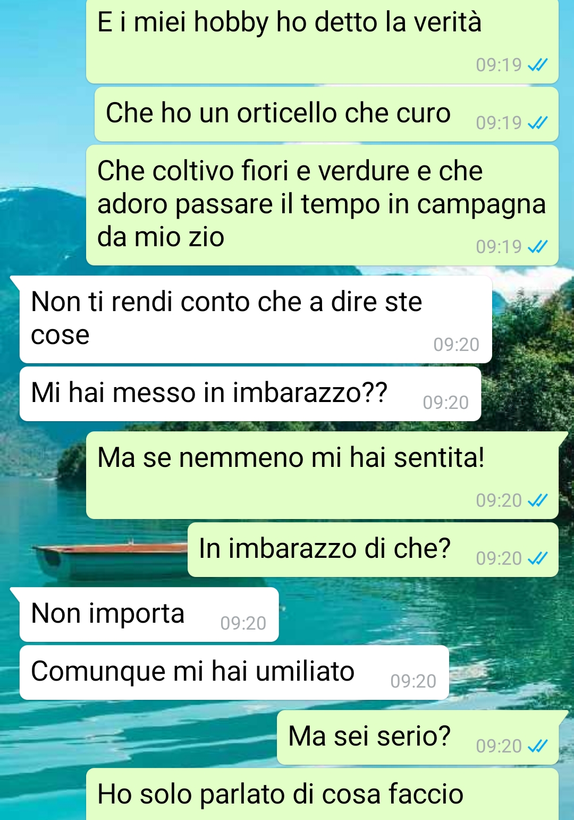The image size is (574, 820).
Task: Tap blue ticks on 'Ma se nemmeno' message
Action: click(x=537, y=500)
